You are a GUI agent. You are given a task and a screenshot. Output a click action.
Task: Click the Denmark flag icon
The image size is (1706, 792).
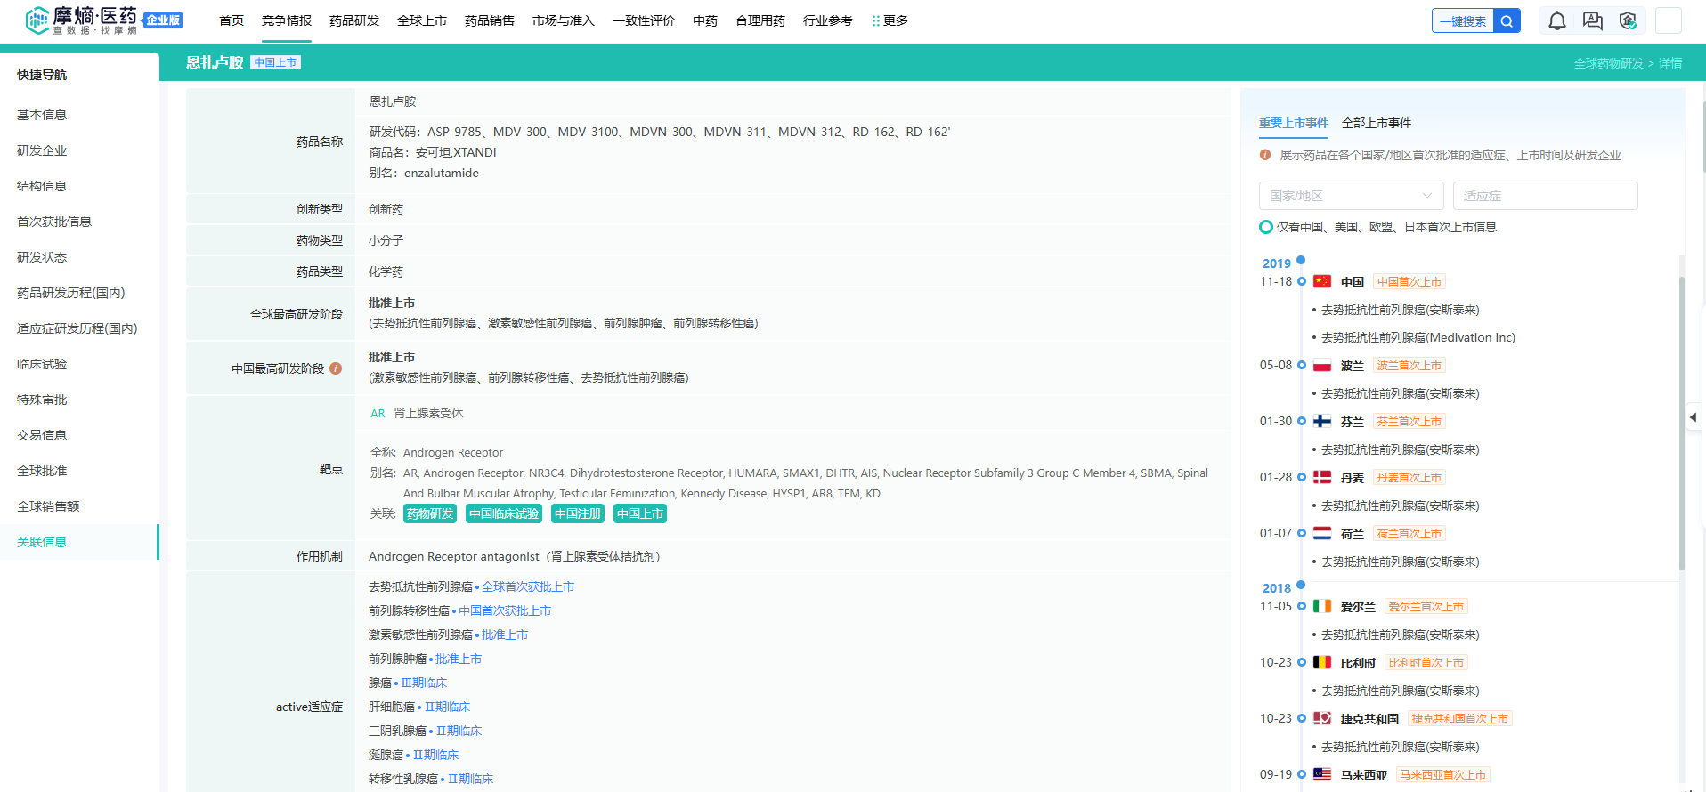pos(1322,477)
